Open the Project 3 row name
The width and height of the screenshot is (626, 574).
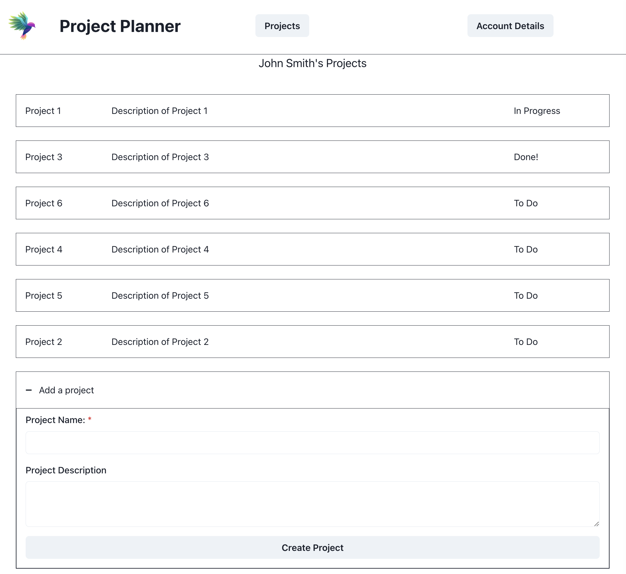click(x=44, y=157)
